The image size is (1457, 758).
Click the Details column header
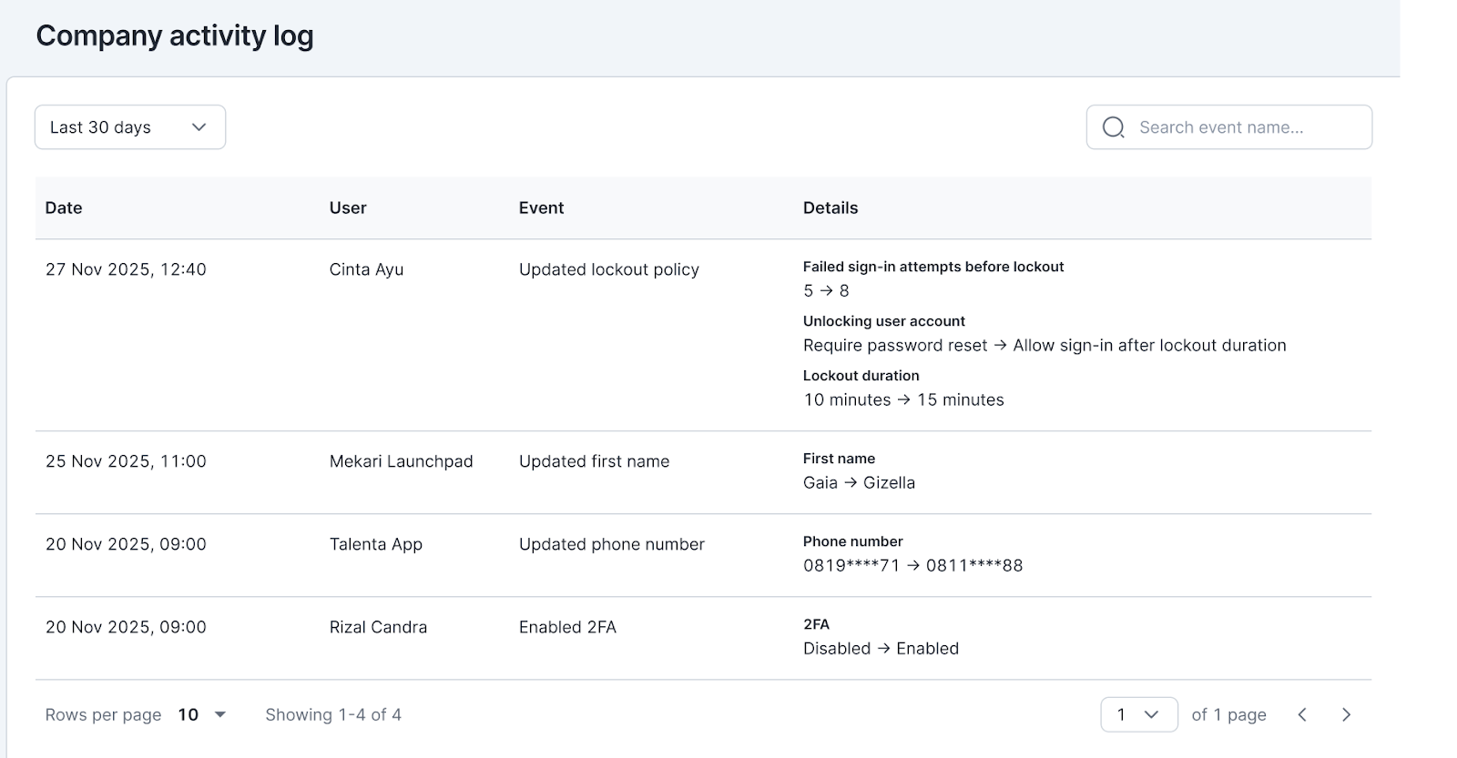coord(830,208)
